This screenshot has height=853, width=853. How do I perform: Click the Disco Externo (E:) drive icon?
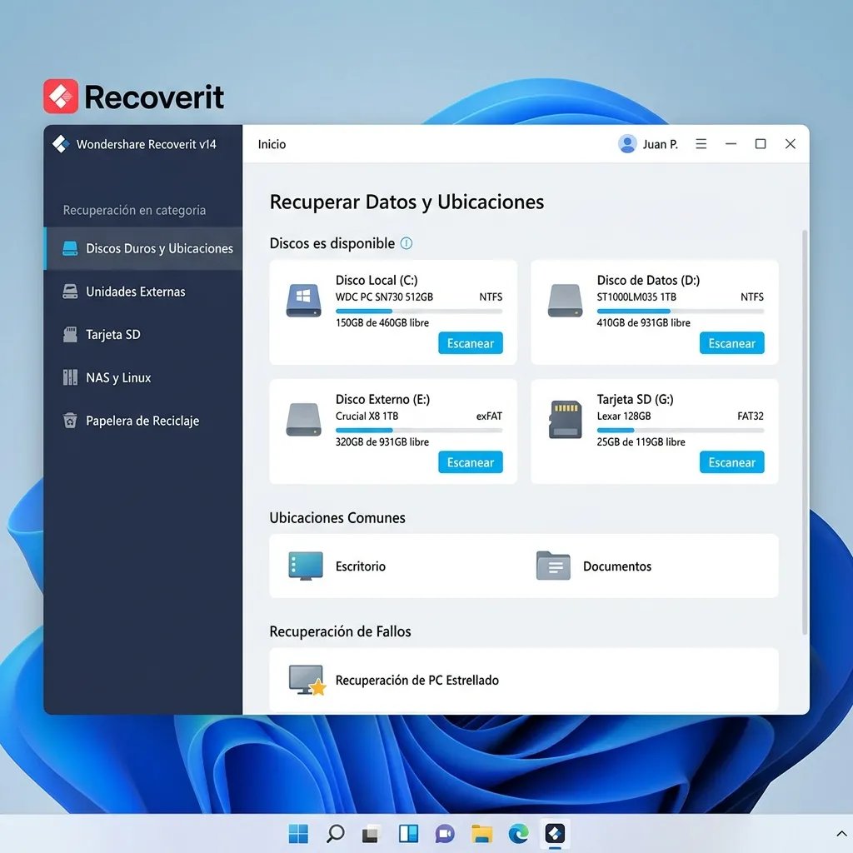coord(303,420)
